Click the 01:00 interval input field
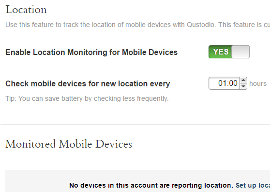 click(x=224, y=83)
